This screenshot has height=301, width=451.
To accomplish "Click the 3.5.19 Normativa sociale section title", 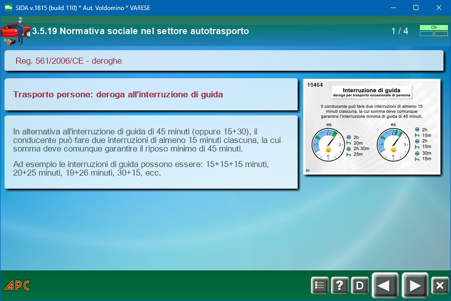I will pyautogui.click(x=140, y=31).
